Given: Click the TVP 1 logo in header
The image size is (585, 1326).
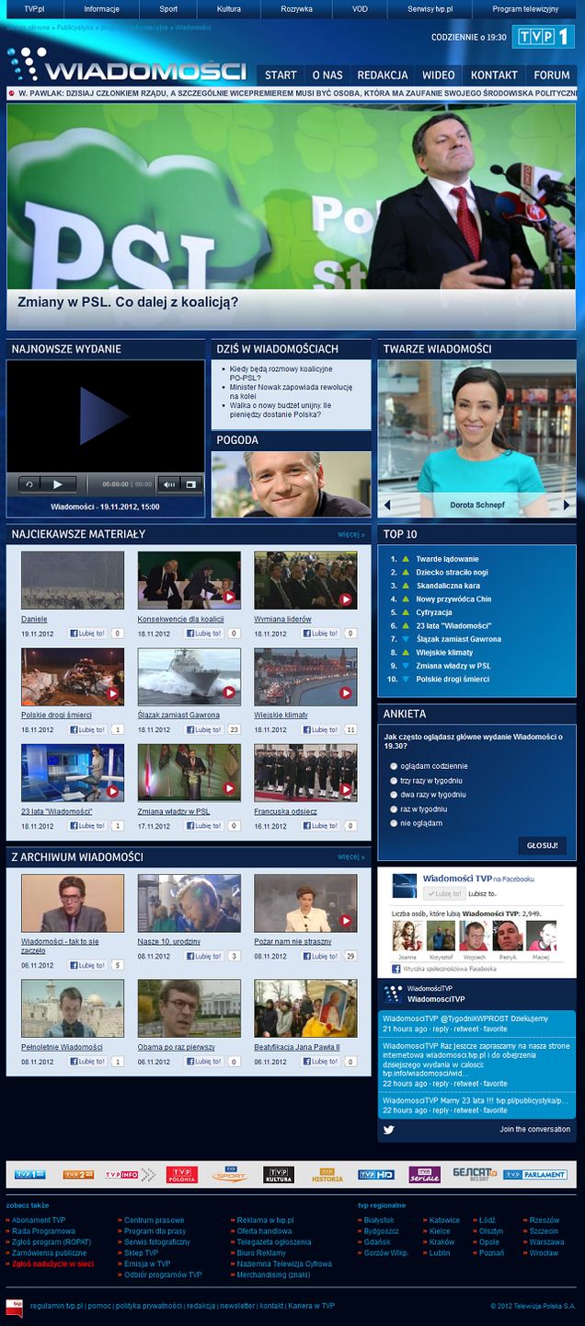Looking at the screenshot, I should 543,37.
